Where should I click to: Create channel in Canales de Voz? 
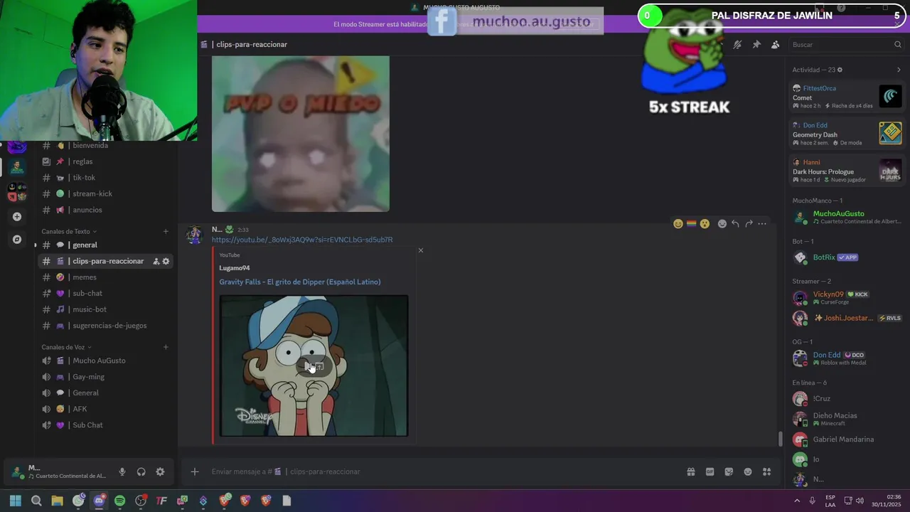click(x=166, y=347)
